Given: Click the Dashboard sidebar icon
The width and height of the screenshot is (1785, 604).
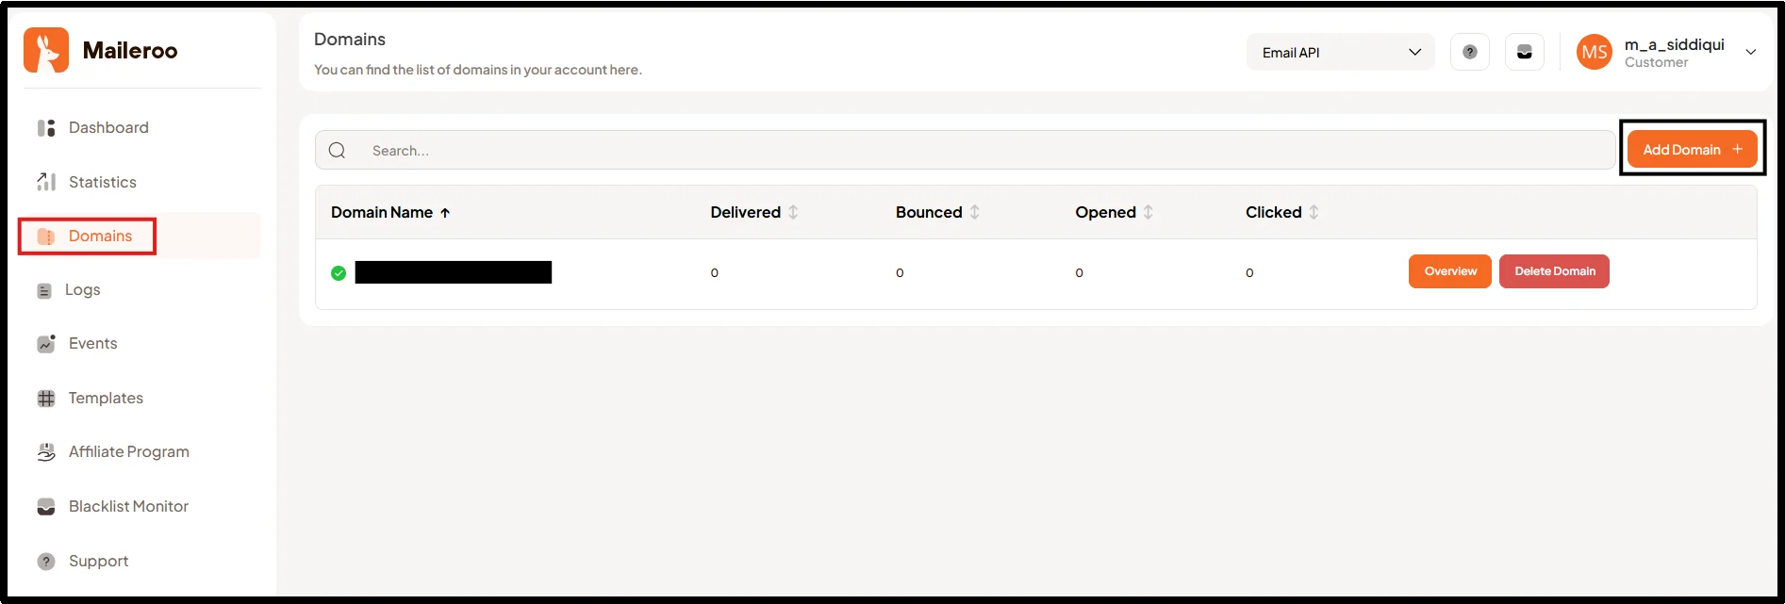Looking at the screenshot, I should point(46,128).
